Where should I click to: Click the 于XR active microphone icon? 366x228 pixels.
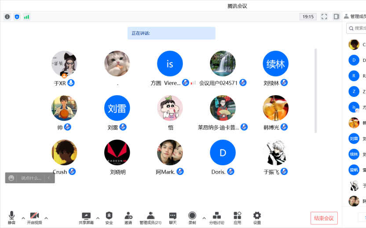pos(71,82)
